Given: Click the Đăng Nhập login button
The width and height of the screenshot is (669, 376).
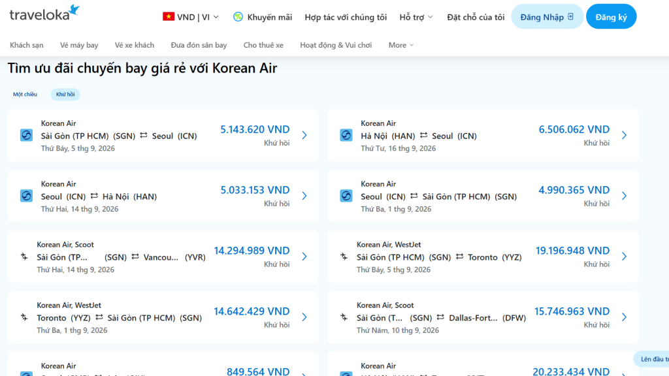Looking at the screenshot, I should point(547,16).
